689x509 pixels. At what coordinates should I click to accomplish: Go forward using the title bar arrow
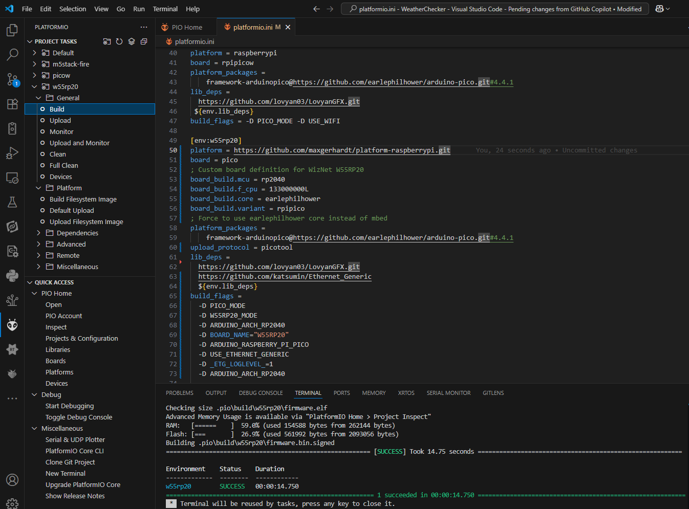click(x=330, y=9)
